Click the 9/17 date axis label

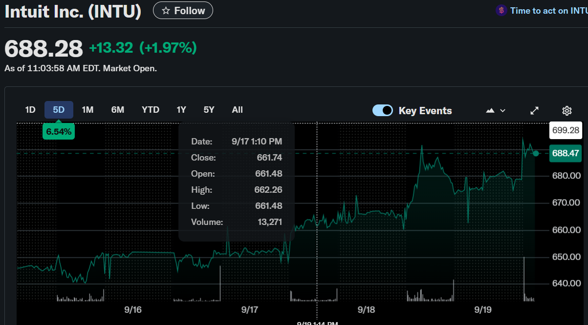[x=250, y=310]
